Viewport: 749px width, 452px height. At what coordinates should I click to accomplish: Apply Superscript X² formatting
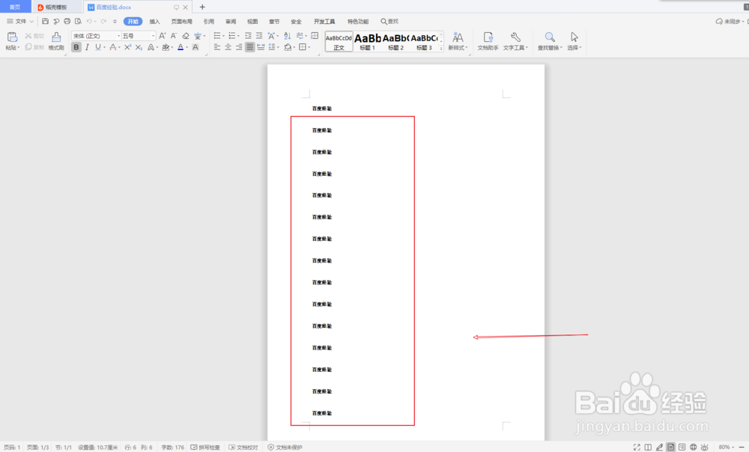(127, 47)
